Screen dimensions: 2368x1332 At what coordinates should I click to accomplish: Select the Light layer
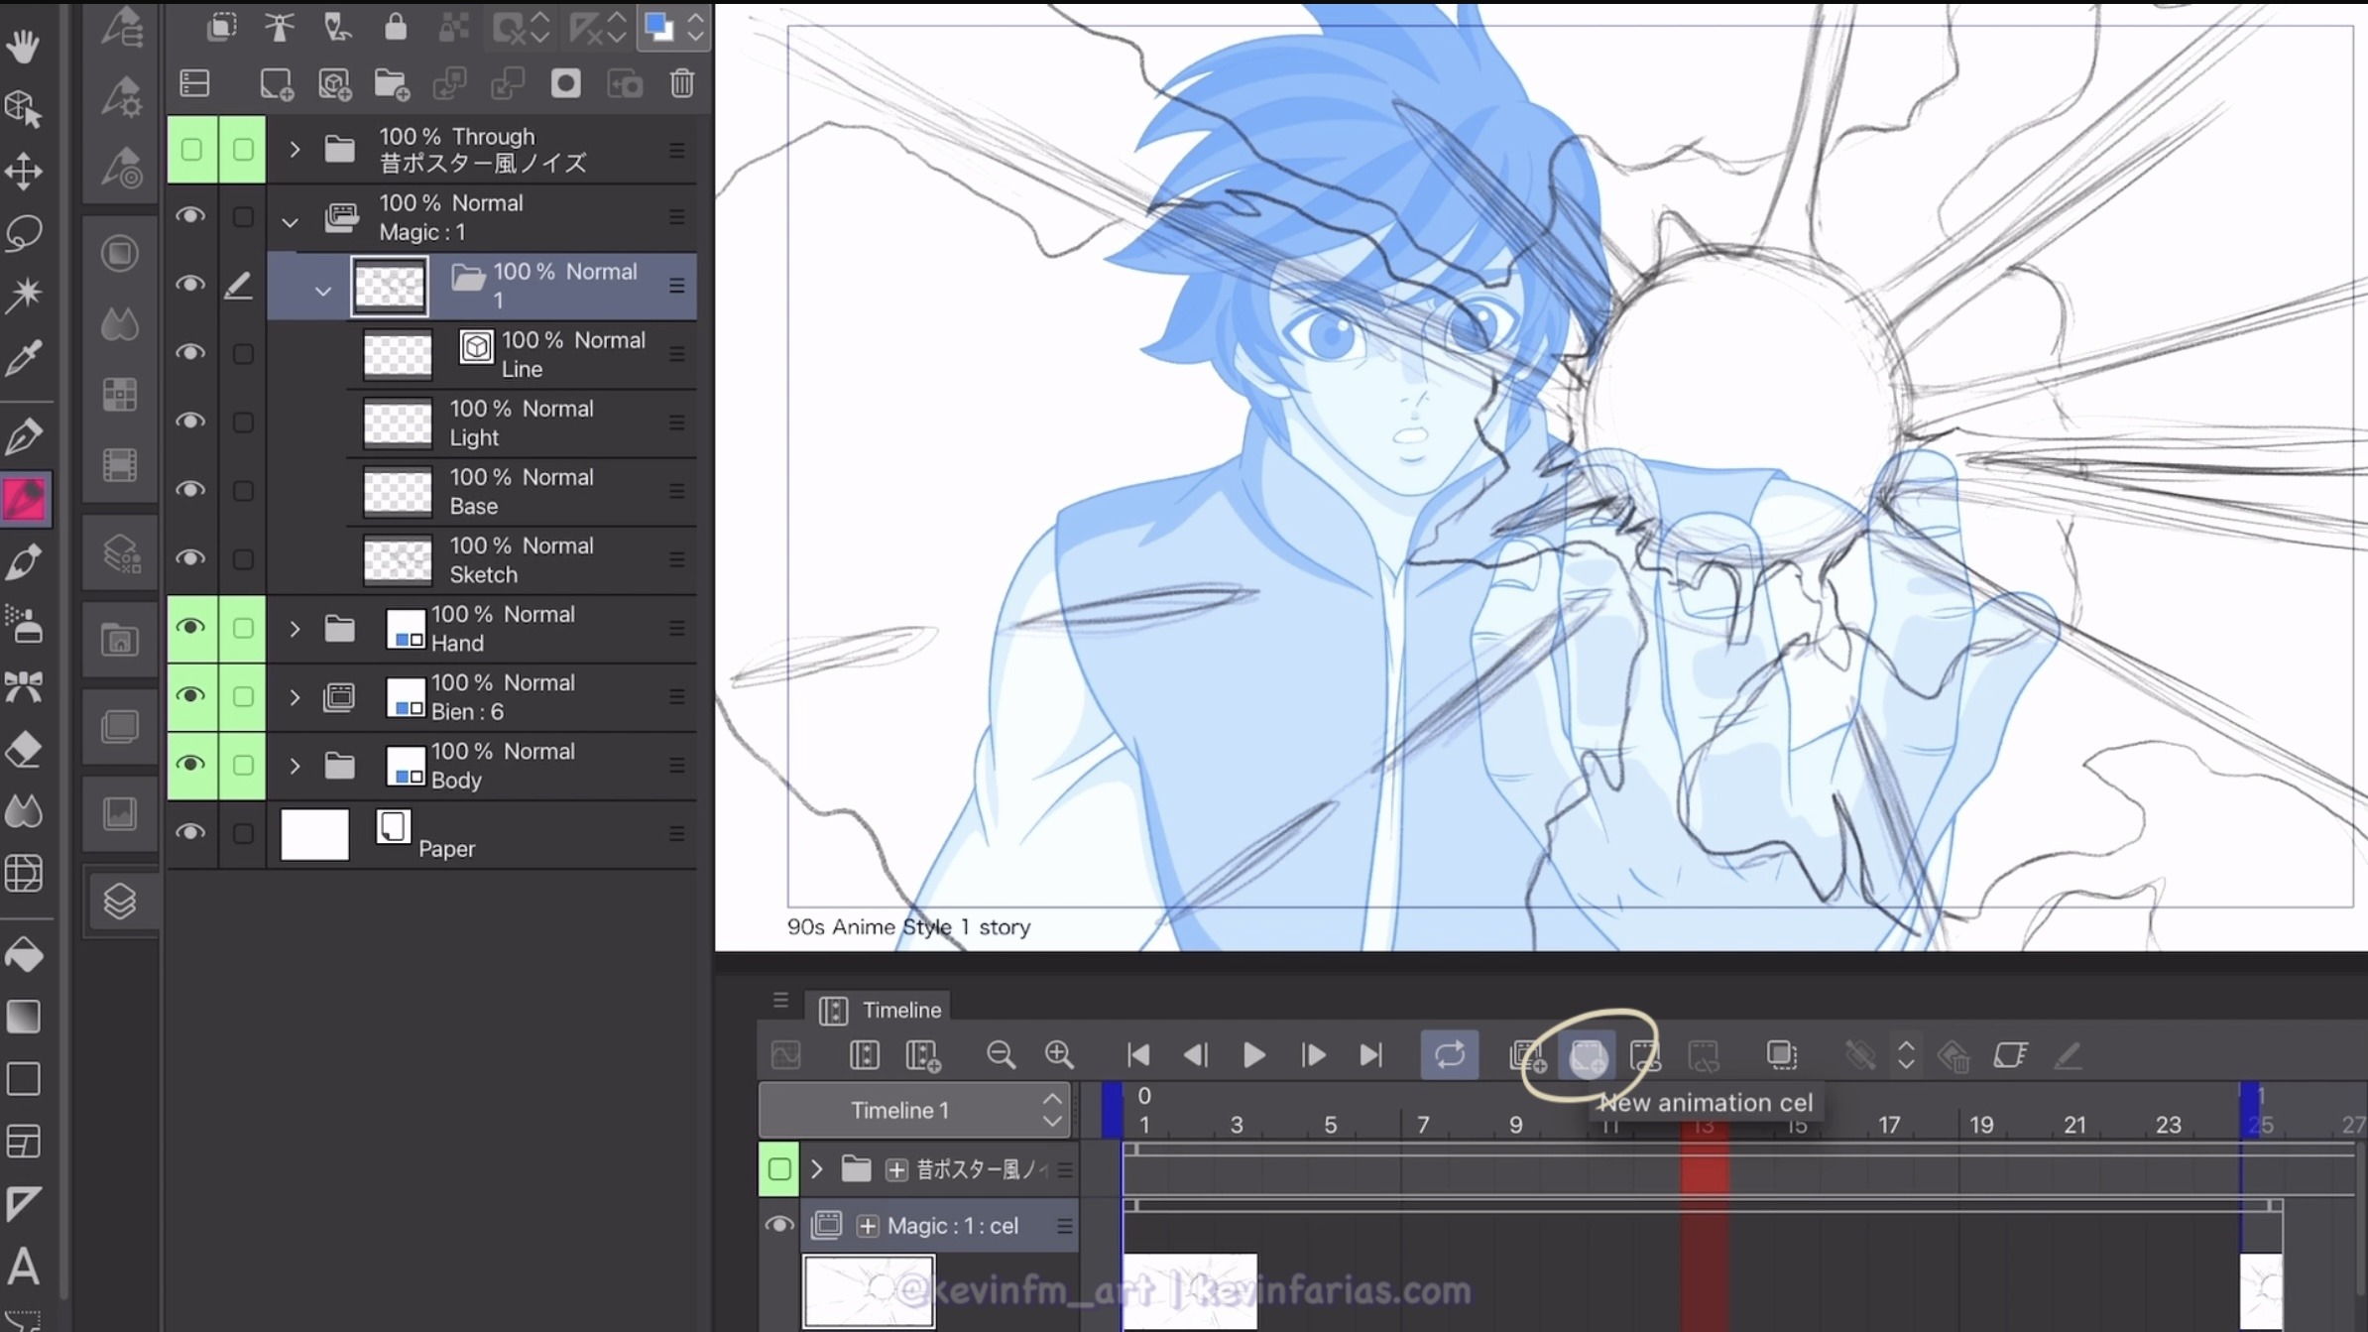[521, 423]
